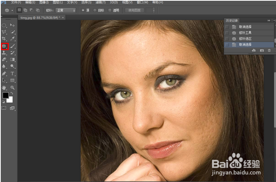Select the Brush tool
Viewport: 276px width, 182px height.
coord(12,46)
